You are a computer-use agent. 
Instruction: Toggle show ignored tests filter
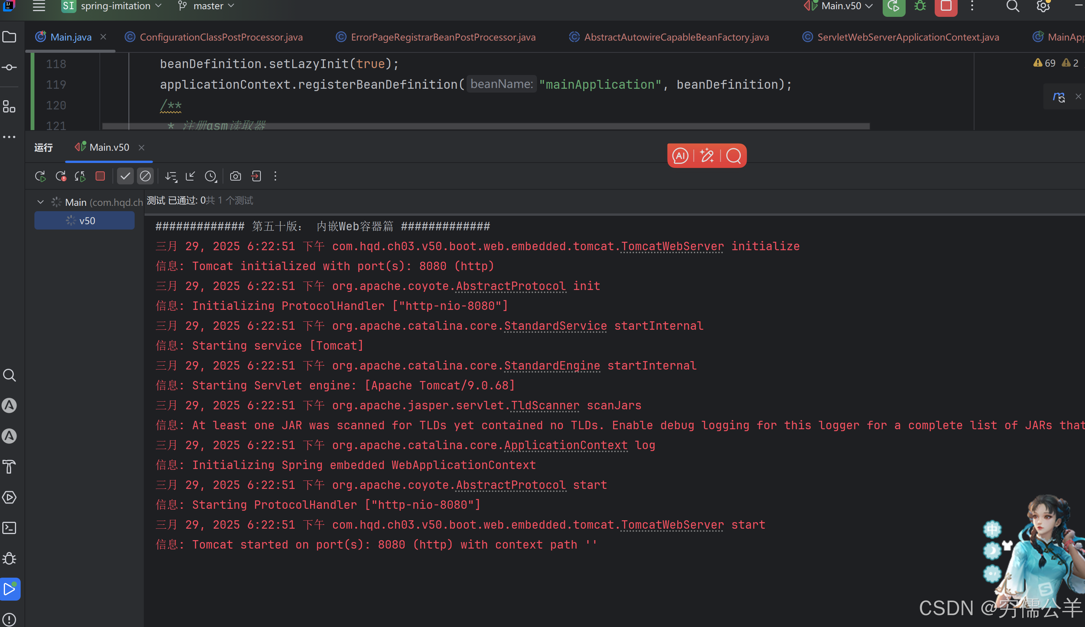click(145, 176)
